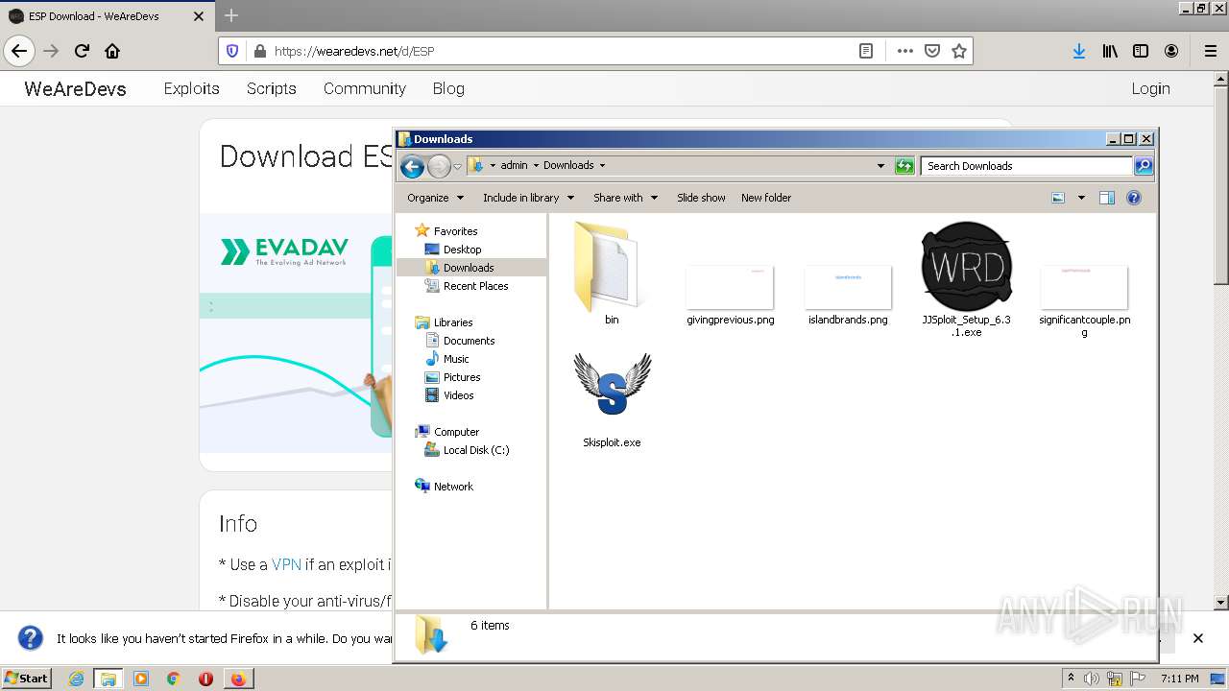Open Include in library menu
1229x691 pixels.
click(x=528, y=198)
